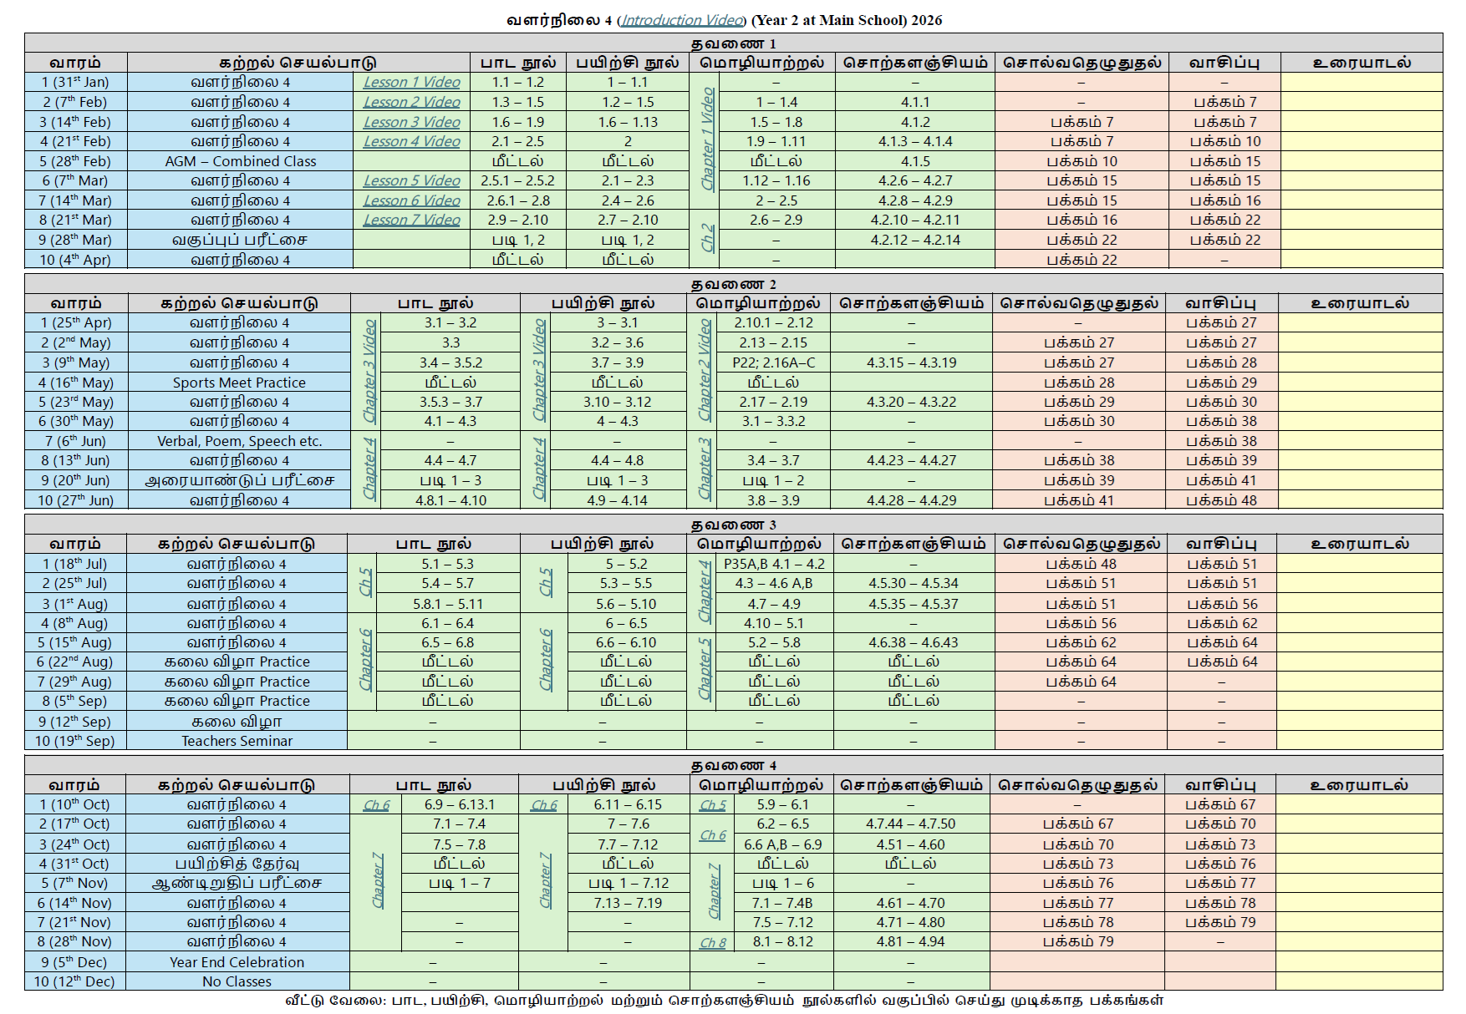1466x1014 pixels.
Task: Select the No Classes cell
Action: (x=237, y=981)
